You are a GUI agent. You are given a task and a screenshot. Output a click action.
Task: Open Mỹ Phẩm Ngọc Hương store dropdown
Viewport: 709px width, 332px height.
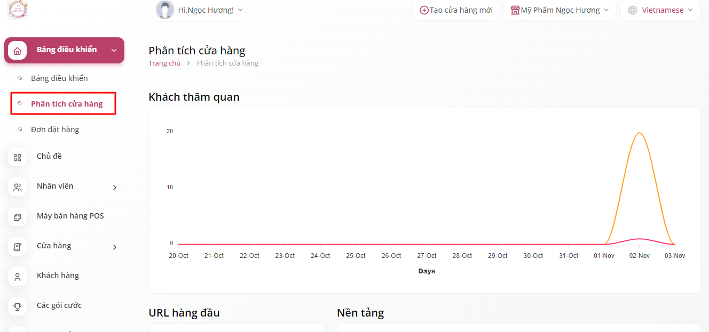point(606,10)
